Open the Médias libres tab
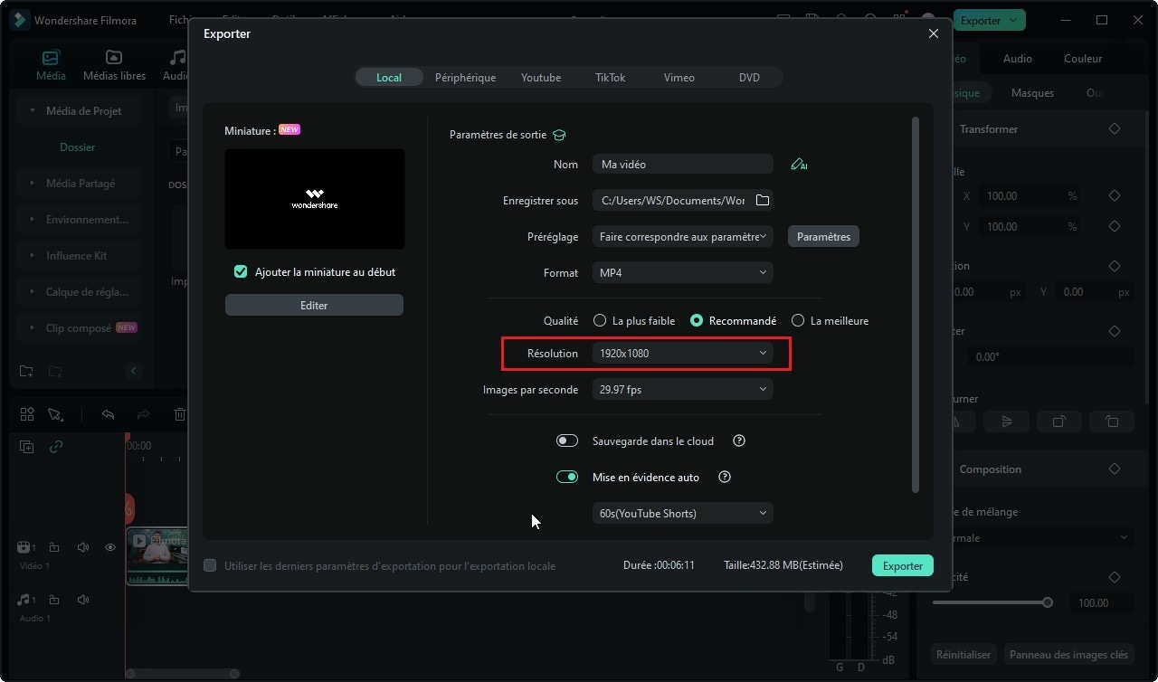This screenshot has width=1158, height=682. click(114, 66)
